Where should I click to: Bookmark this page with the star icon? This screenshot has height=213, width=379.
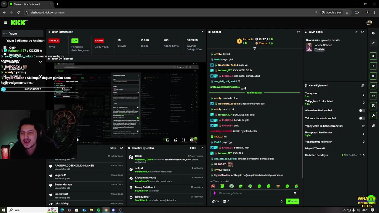coord(347,12)
